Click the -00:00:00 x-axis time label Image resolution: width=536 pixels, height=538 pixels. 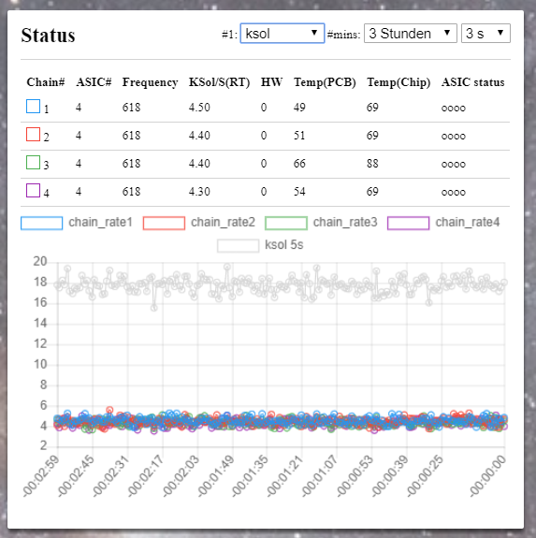487,475
